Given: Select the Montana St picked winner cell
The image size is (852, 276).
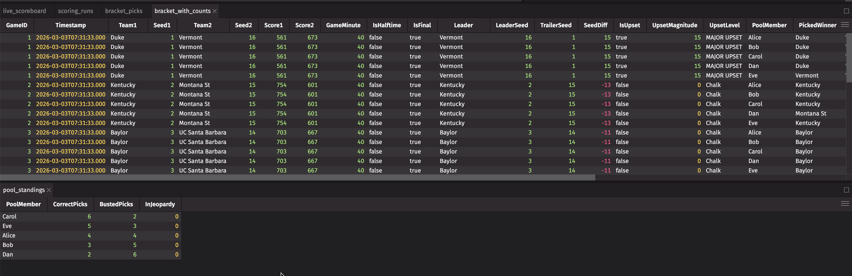Looking at the screenshot, I should tap(811, 113).
